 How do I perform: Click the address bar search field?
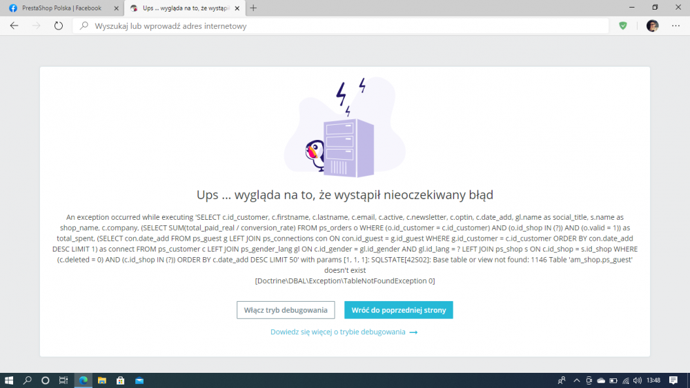(341, 26)
